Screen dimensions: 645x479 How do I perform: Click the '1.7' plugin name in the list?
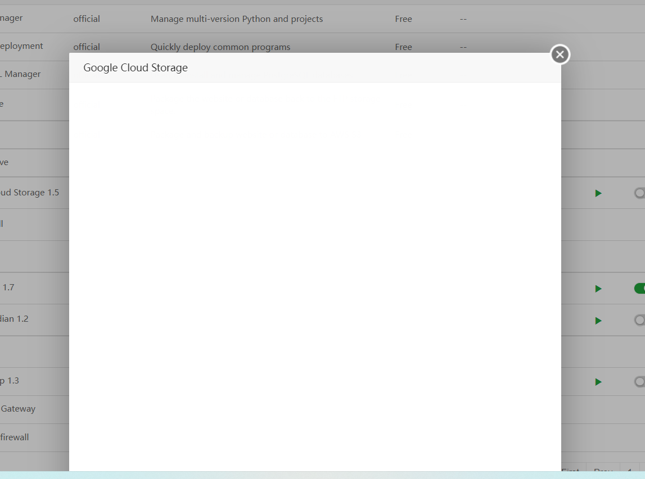click(x=8, y=287)
